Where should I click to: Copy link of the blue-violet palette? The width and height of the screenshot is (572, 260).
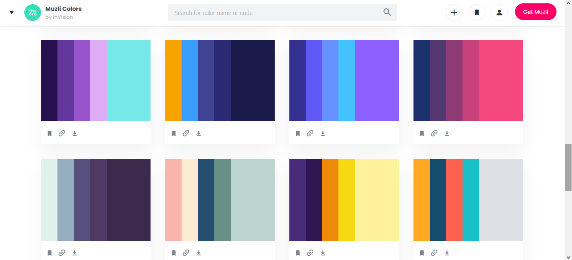pyautogui.click(x=310, y=133)
